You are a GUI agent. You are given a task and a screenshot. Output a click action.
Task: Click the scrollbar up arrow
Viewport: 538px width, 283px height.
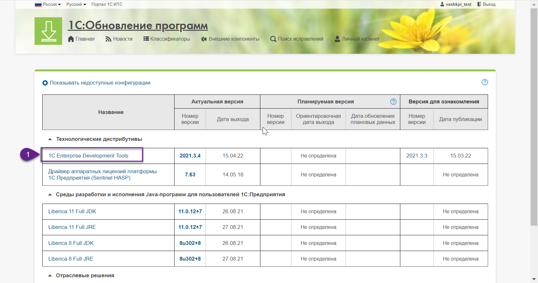coord(534,4)
